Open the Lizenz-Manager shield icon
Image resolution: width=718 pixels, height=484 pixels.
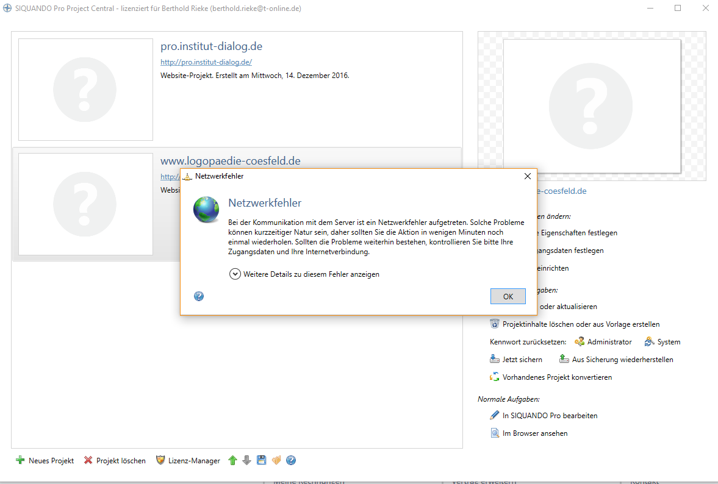tap(160, 460)
